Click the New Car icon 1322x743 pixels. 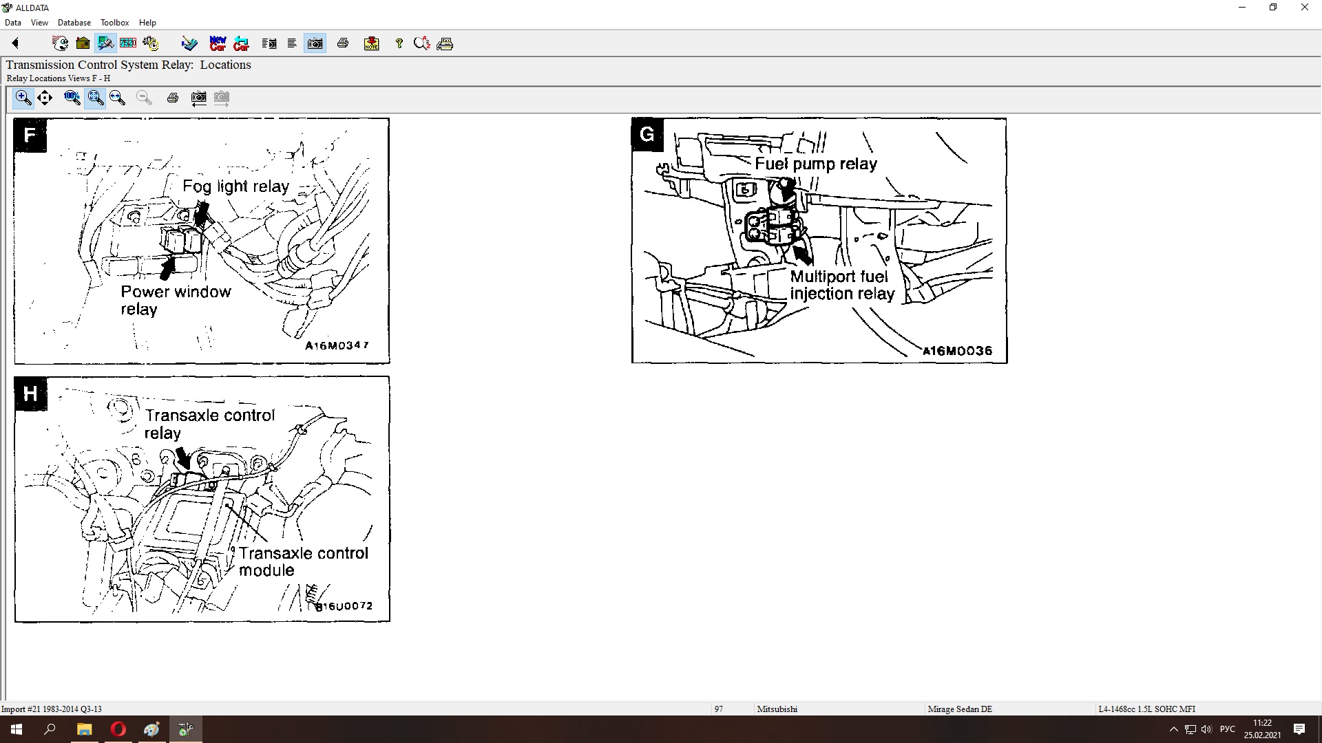218,43
